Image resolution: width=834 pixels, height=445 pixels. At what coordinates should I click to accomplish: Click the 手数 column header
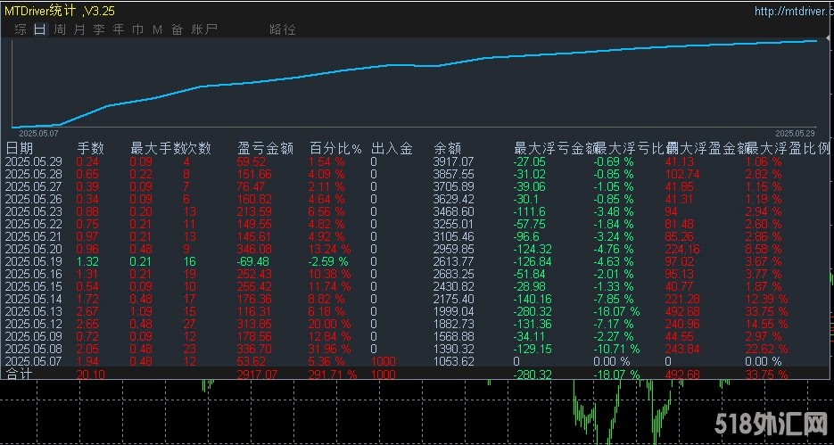pos(91,148)
